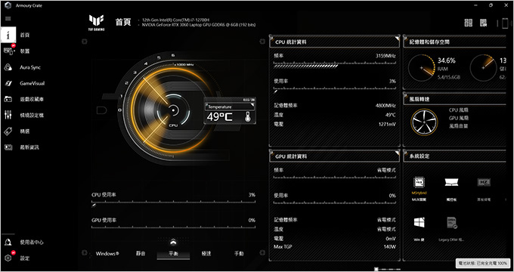The height and width of the screenshot is (272, 514).
Task: Click the RAM 34.6% usage gauge
Action: pos(422,68)
